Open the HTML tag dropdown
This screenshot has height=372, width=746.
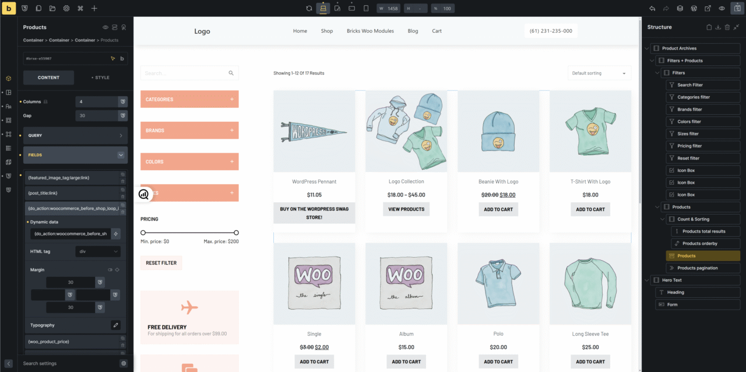click(x=98, y=251)
